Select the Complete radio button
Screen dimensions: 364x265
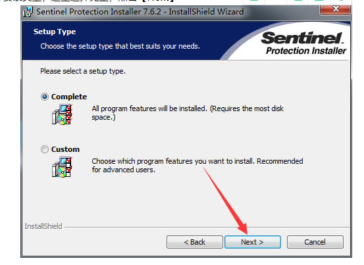(45, 97)
